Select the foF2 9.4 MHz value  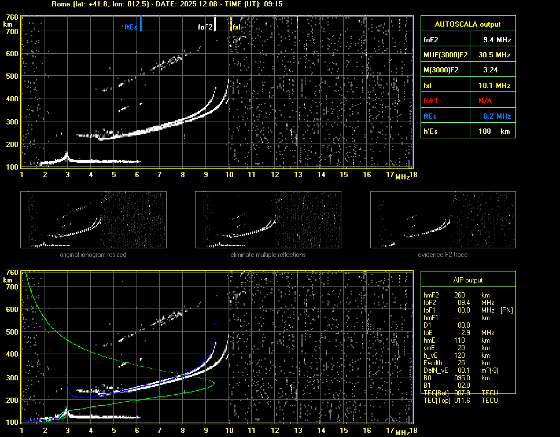[x=497, y=40]
